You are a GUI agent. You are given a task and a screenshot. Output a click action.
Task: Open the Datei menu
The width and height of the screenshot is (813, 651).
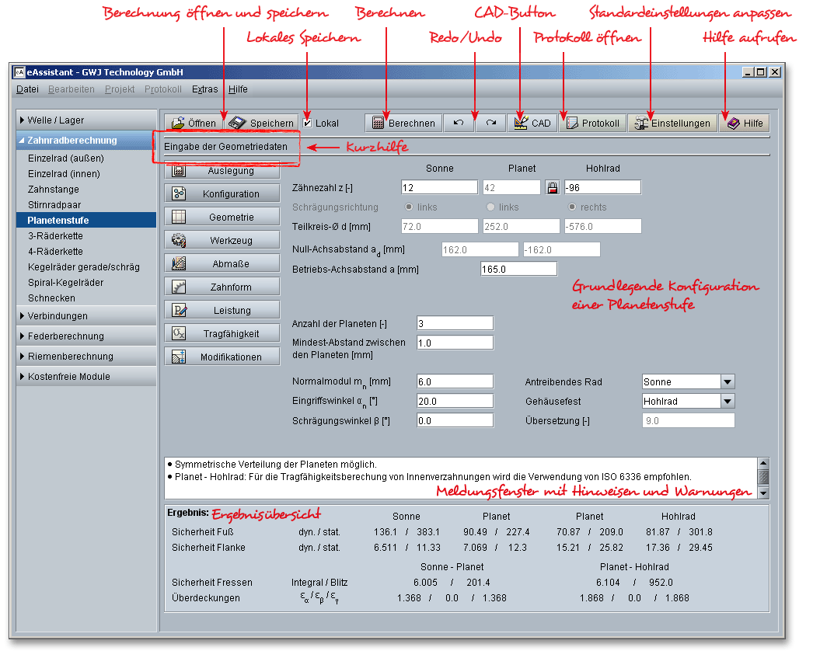[x=27, y=89]
